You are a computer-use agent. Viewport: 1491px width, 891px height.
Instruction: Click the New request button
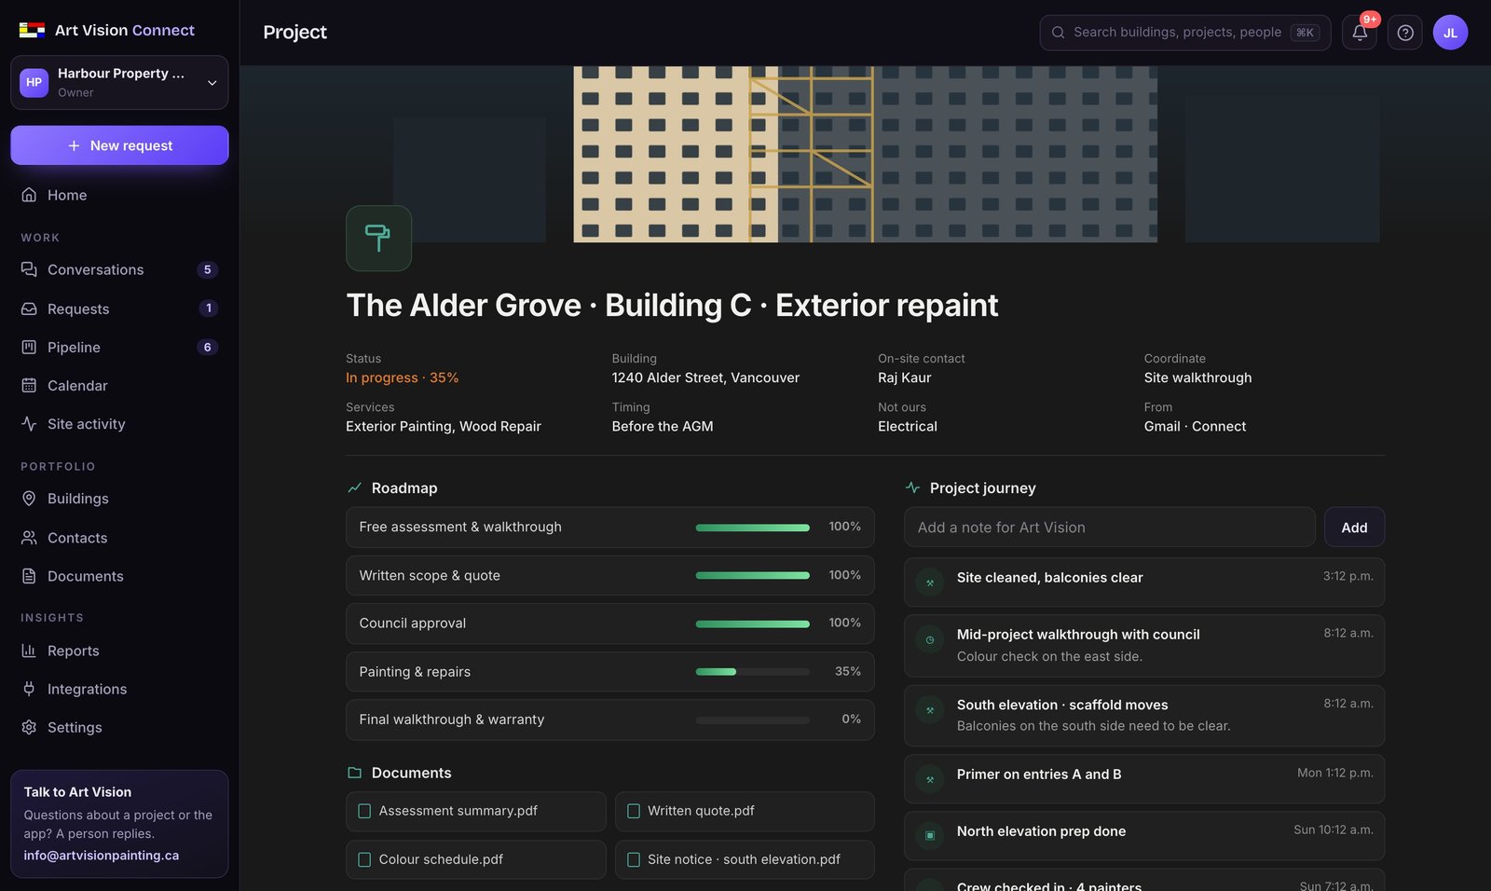pyautogui.click(x=119, y=145)
